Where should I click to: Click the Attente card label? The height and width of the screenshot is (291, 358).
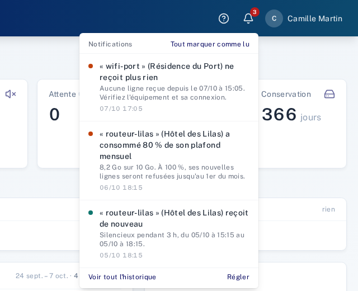click(62, 94)
